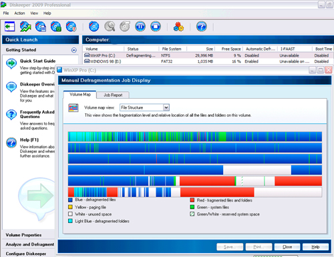Open Frequently Asked Questions icon

click(11, 115)
